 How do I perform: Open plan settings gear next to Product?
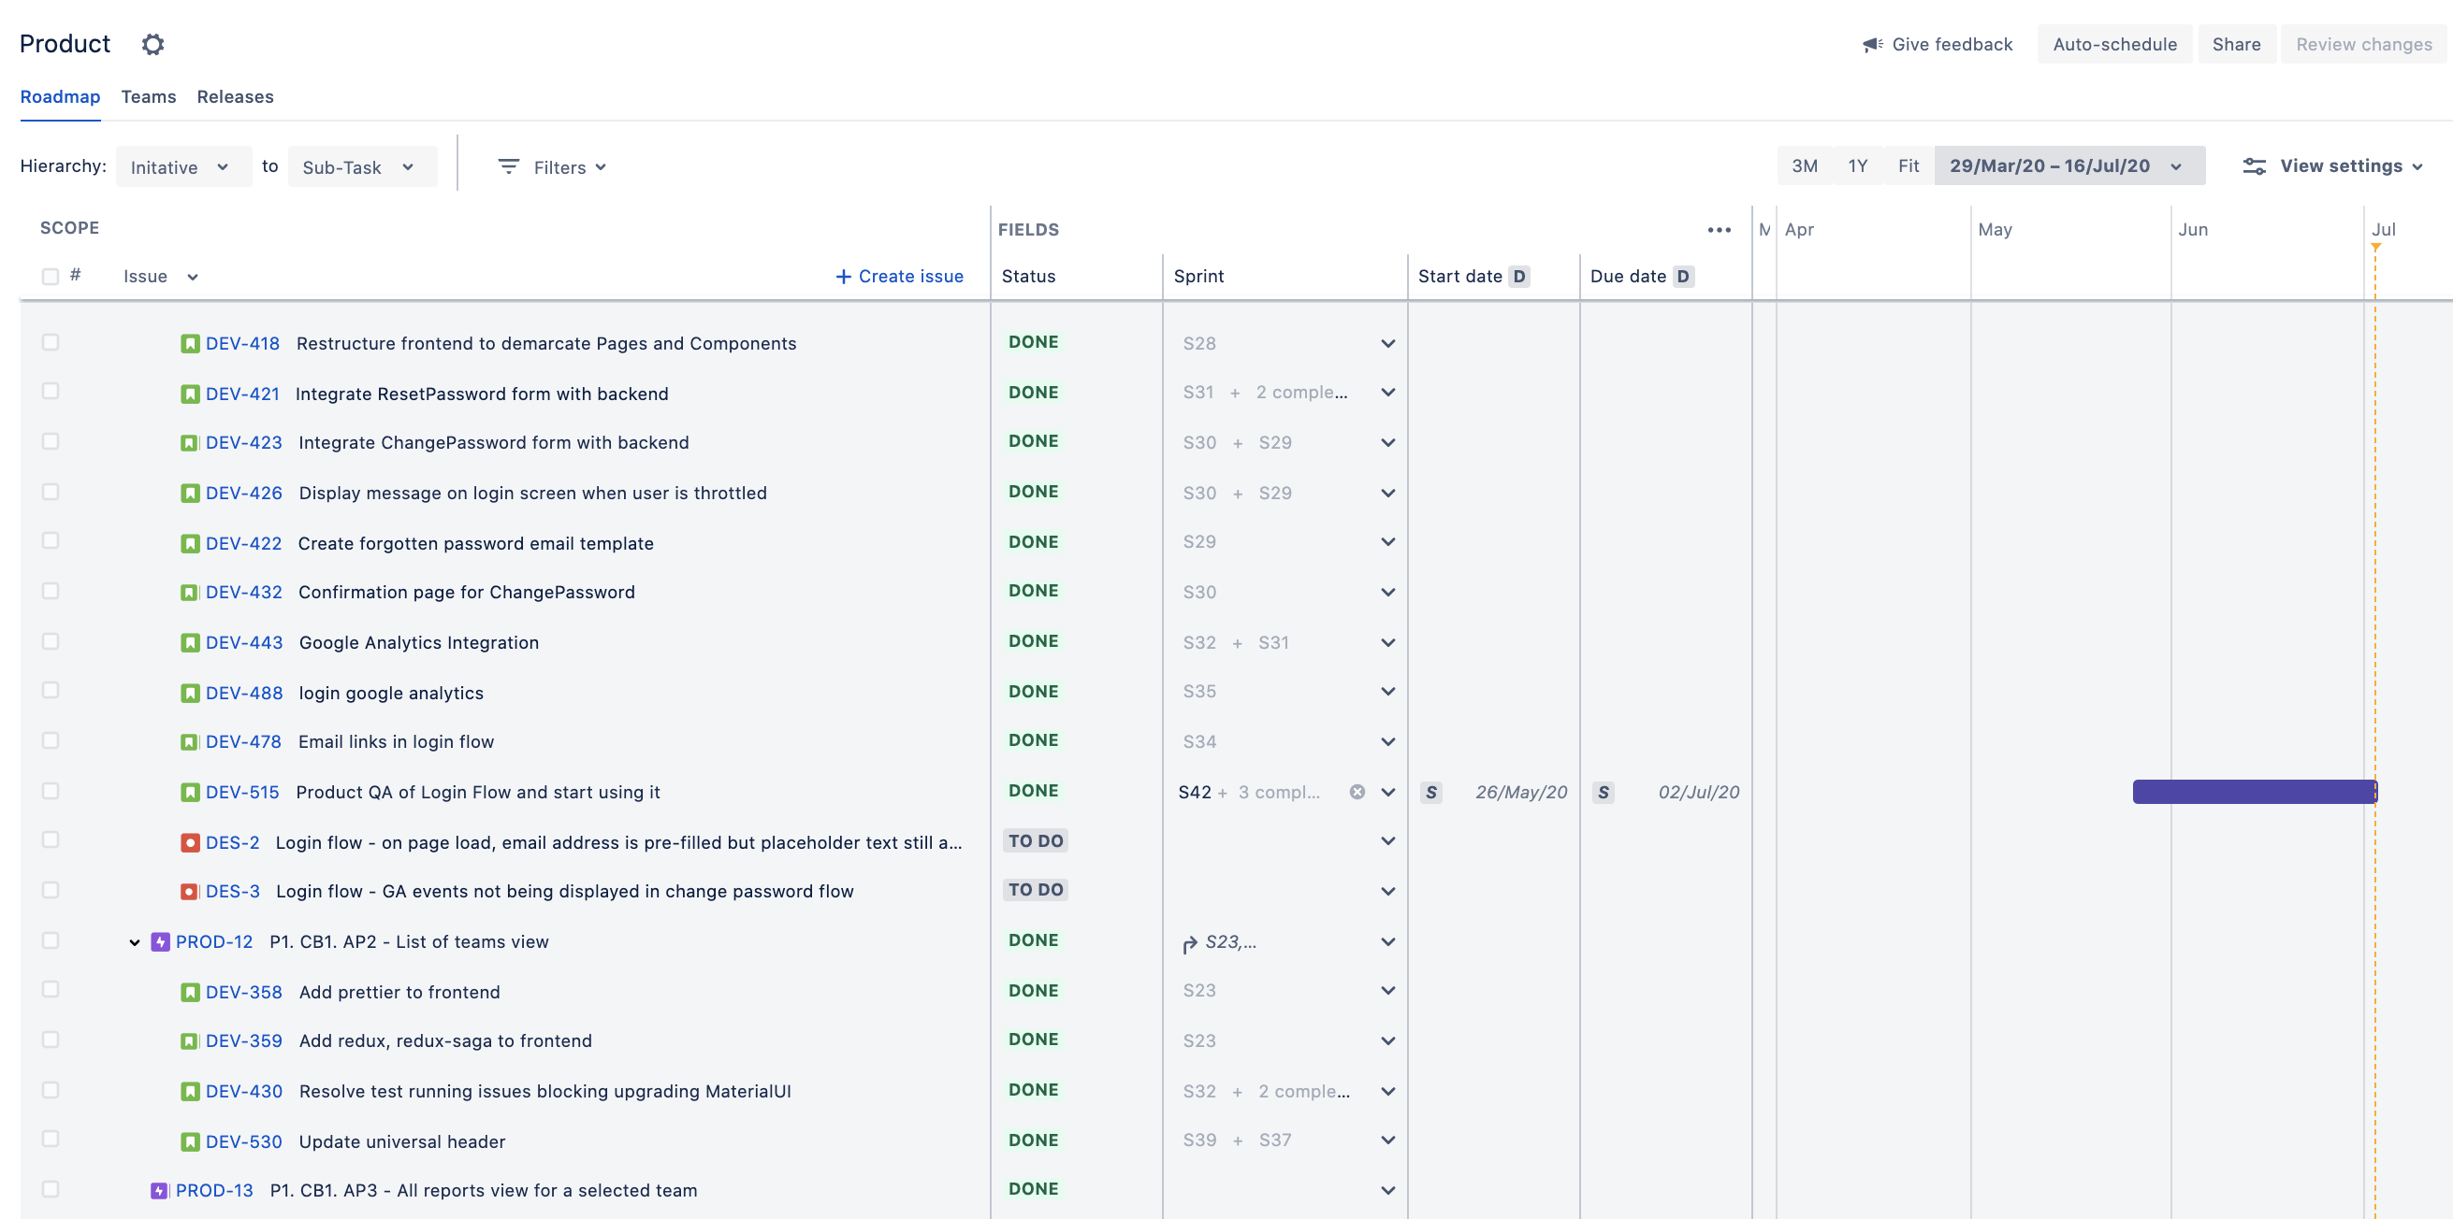click(x=152, y=45)
